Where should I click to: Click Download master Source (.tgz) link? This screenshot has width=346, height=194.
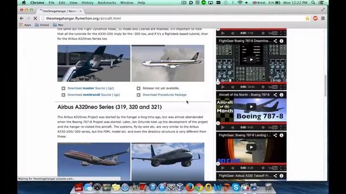pos(91,88)
